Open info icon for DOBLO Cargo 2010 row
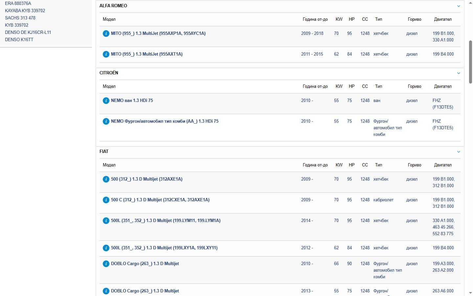 tap(106, 264)
